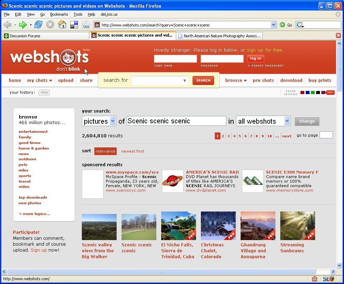Expand the browse navigation dropdown

click(236, 80)
